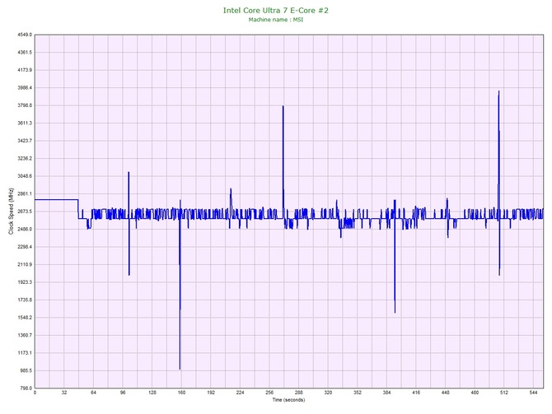
Task: Click the 2861.1 y-axis value
Action: pos(25,193)
